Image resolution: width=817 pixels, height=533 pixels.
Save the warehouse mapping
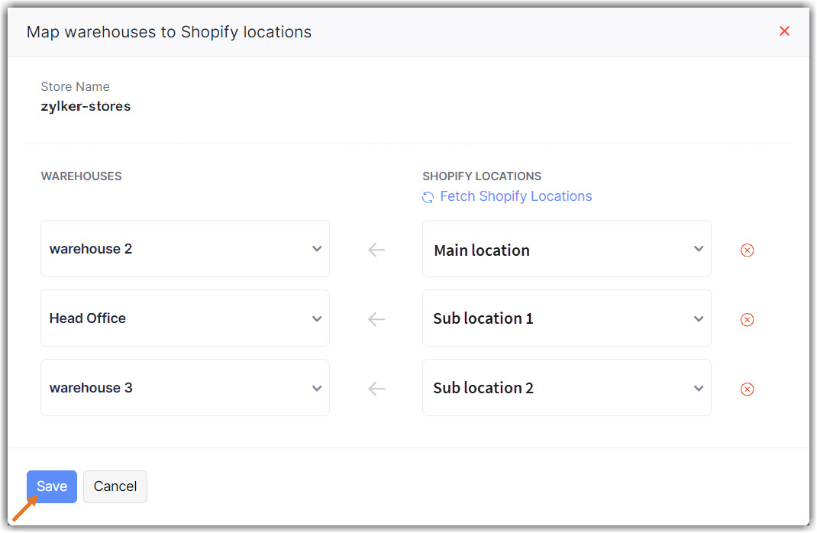coord(52,486)
